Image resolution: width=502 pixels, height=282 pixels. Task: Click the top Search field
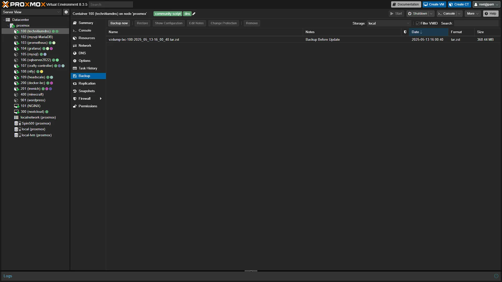tap(111, 4)
